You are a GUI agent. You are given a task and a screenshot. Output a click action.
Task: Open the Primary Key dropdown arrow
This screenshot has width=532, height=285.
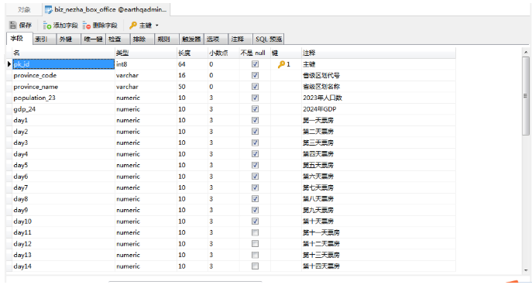pyautogui.click(x=156, y=26)
